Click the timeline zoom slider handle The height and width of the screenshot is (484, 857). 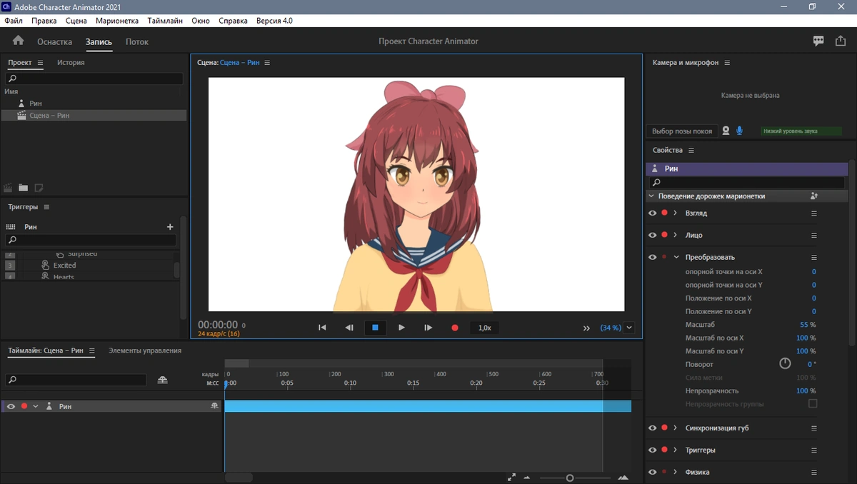pos(570,478)
